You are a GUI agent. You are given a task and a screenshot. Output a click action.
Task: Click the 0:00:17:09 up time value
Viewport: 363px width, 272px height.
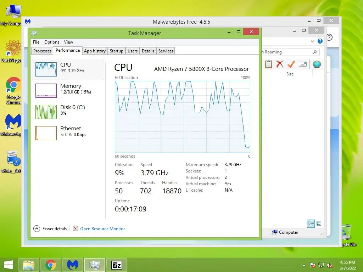(130, 209)
